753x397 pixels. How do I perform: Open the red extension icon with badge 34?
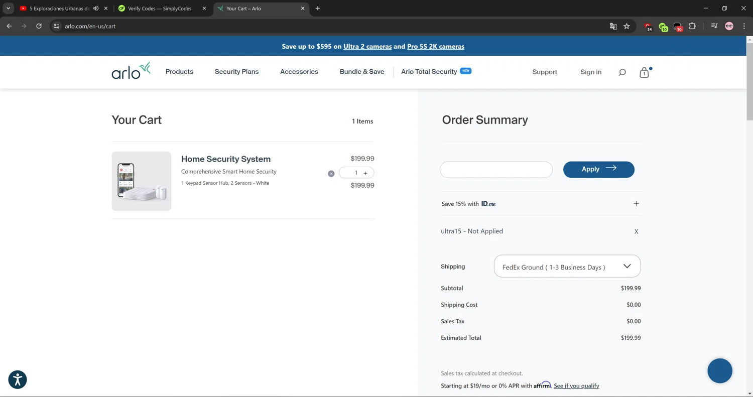point(648,27)
